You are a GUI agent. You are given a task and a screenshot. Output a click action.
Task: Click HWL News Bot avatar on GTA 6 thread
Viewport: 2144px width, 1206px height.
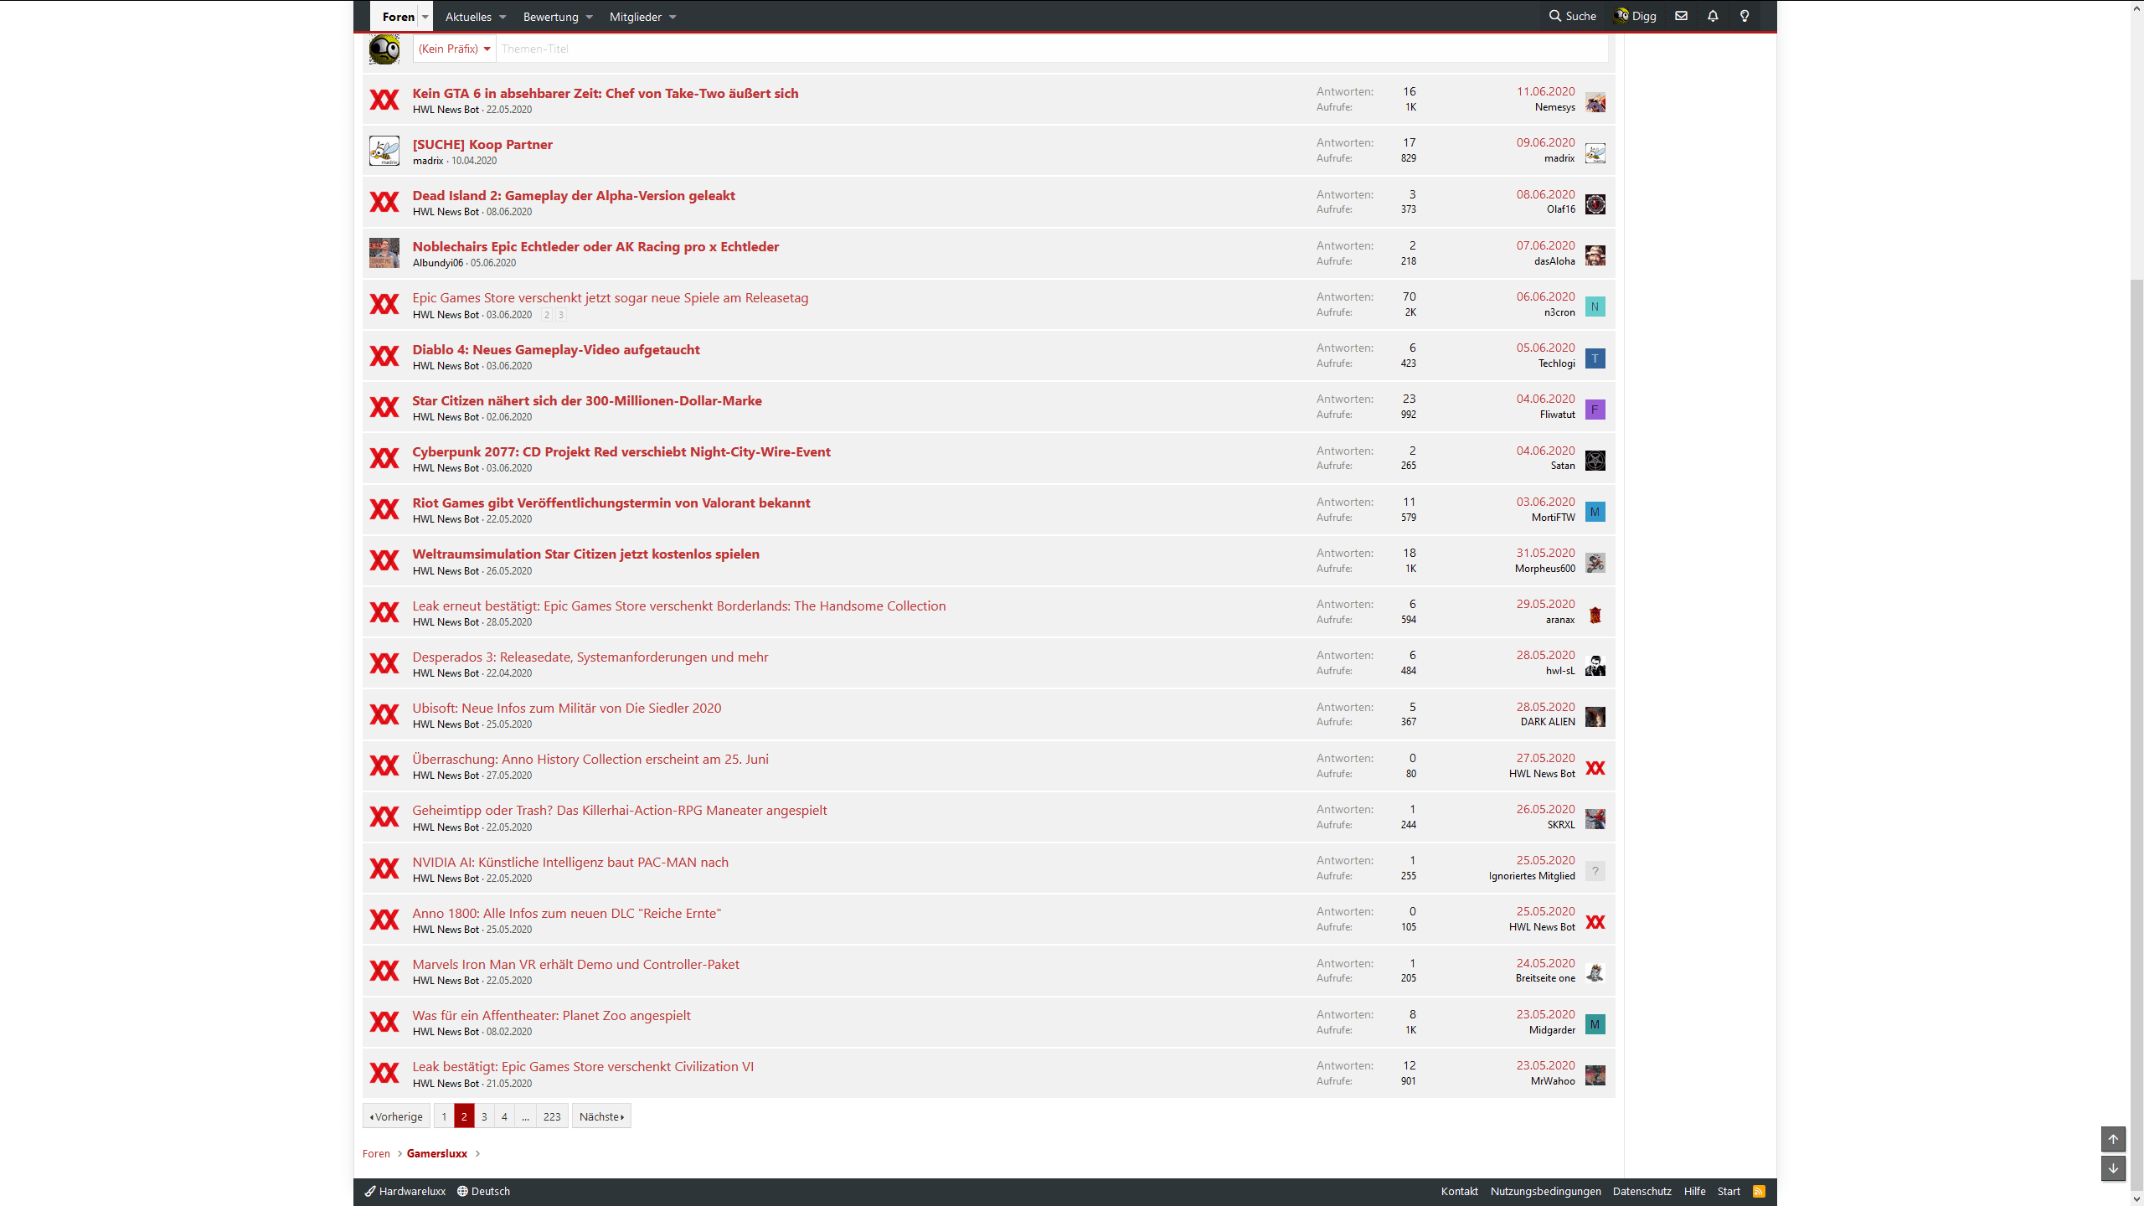[x=384, y=100]
